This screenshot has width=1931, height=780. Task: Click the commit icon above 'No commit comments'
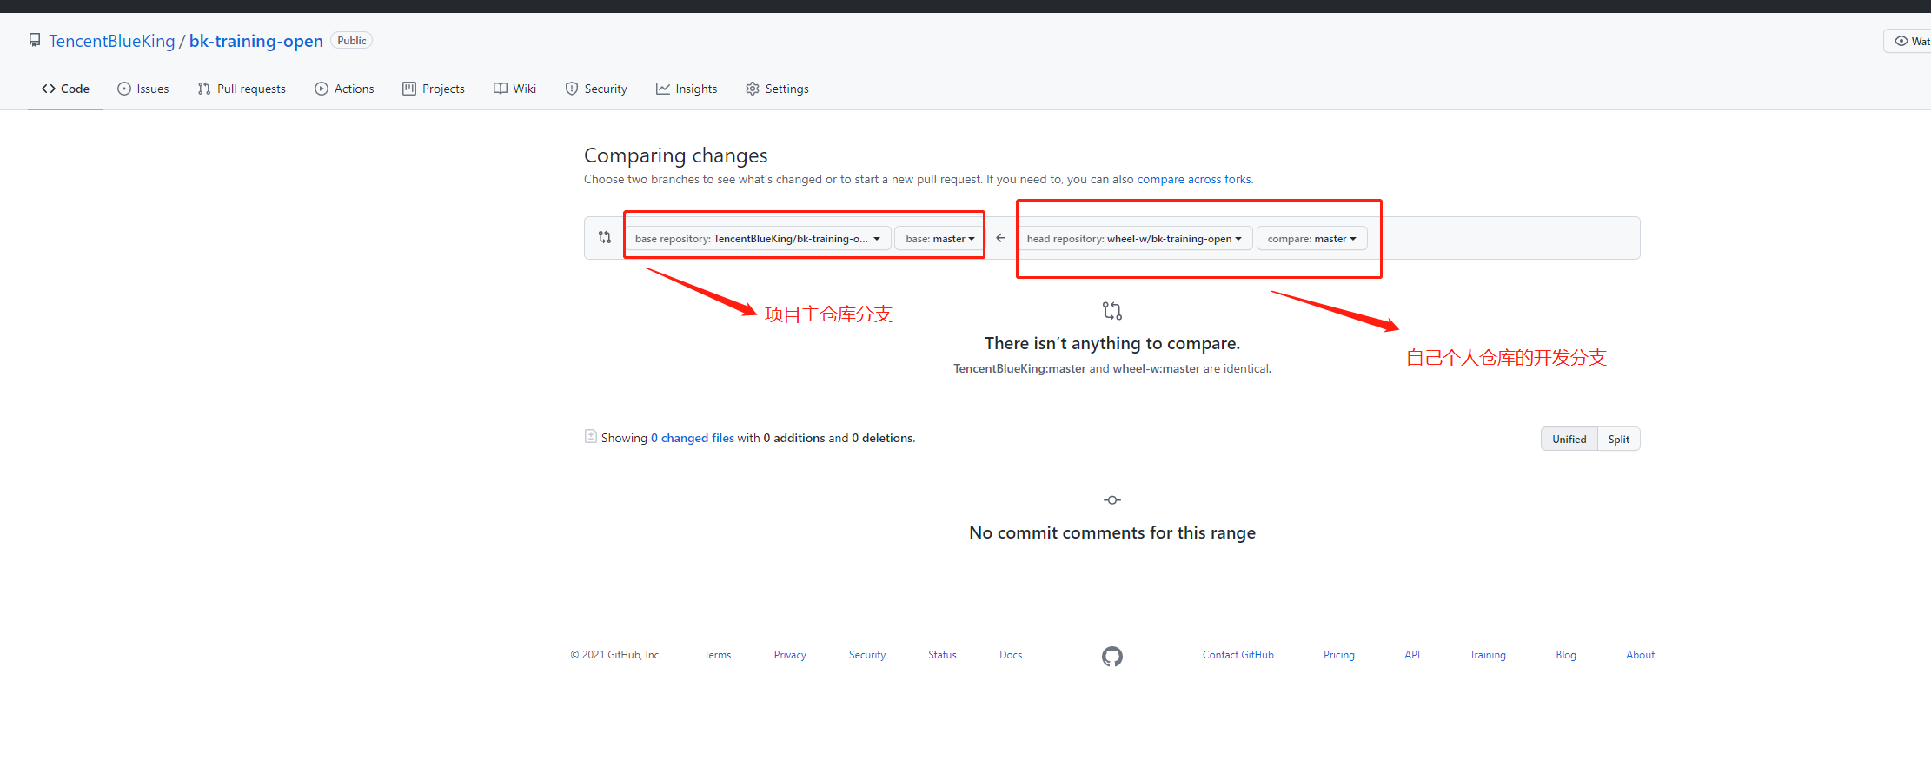coord(1112,500)
